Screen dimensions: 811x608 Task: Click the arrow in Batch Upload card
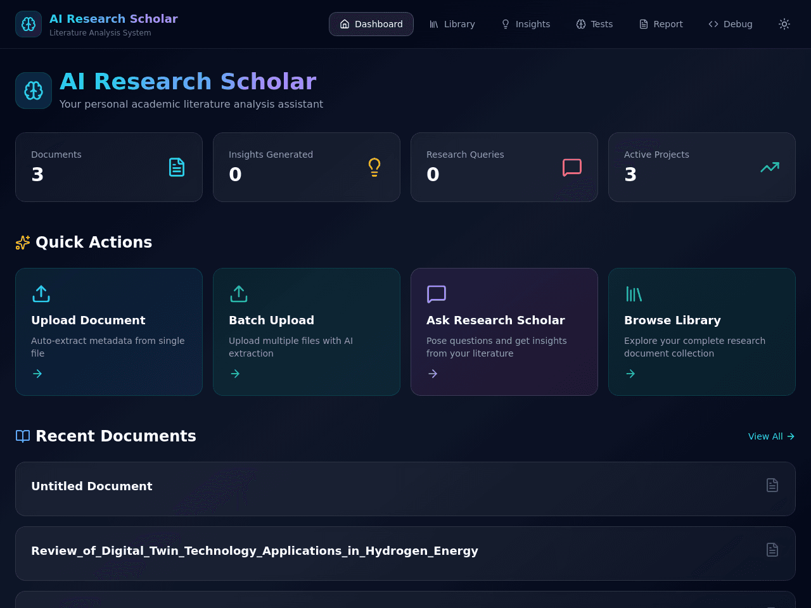click(x=235, y=374)
